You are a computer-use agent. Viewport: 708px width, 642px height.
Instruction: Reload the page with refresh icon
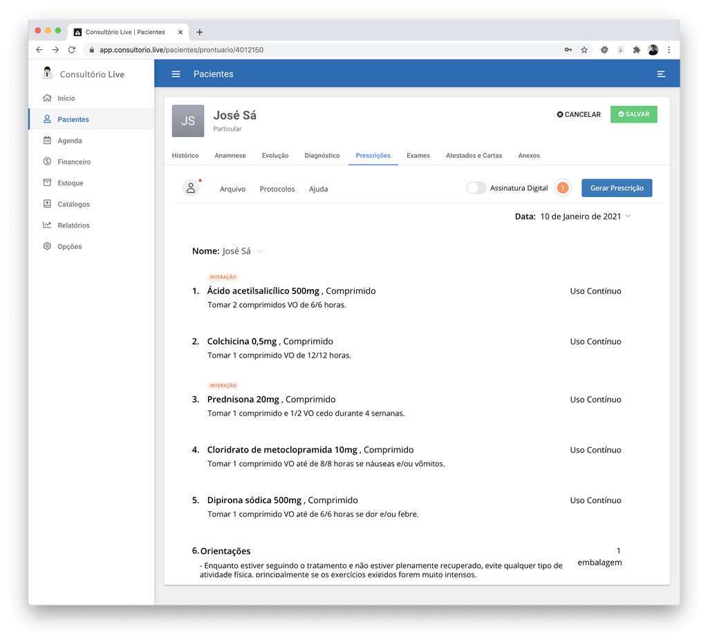[x=72, y=50]
